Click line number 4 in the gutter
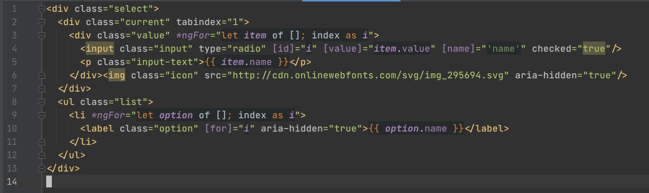The width and height of the screenshot is (649, 193). coord(14,49)
